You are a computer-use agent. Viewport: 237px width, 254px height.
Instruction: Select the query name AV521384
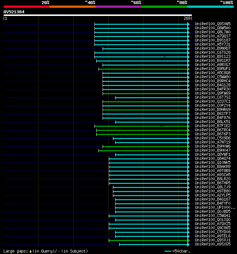coord(14,12)
